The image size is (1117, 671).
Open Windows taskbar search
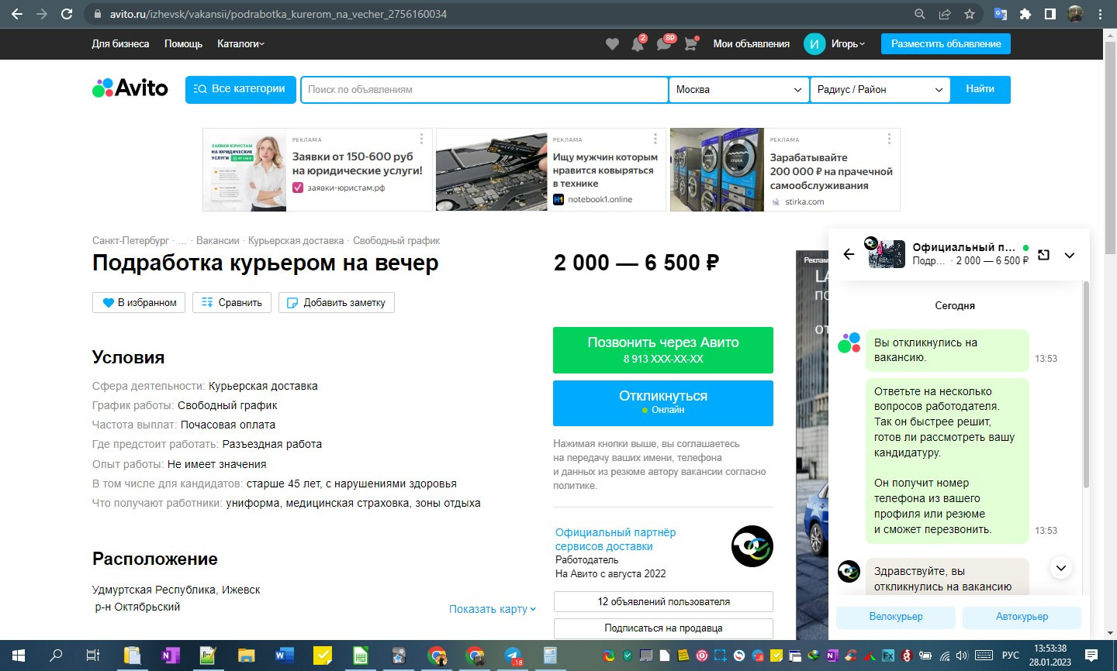point(56,656)
